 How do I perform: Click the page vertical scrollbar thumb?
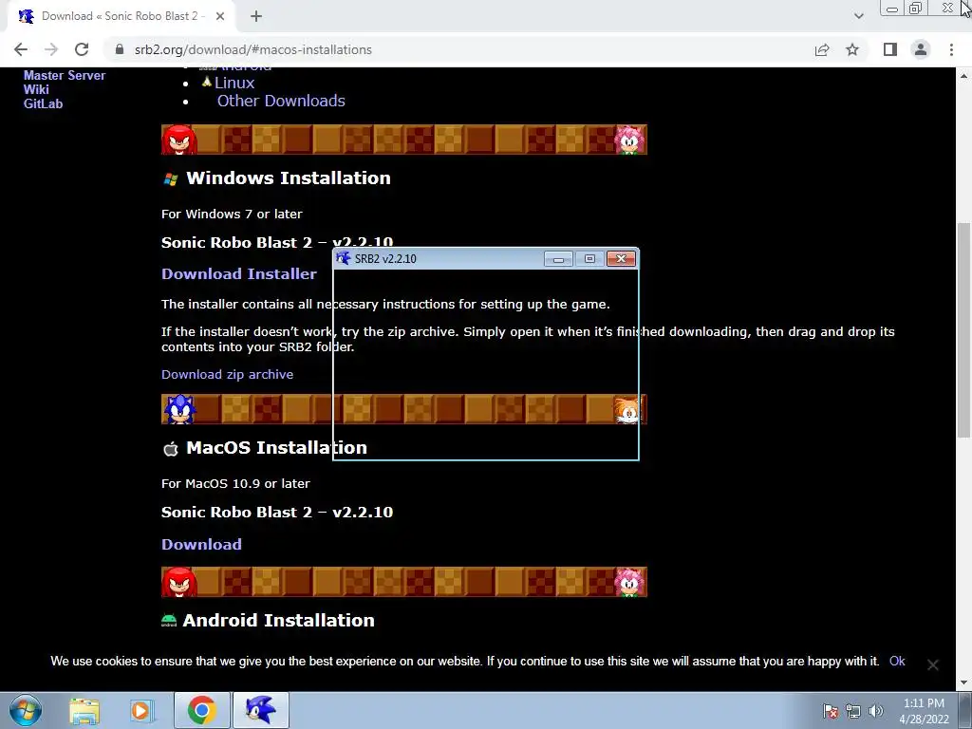[x=963, y=329]
